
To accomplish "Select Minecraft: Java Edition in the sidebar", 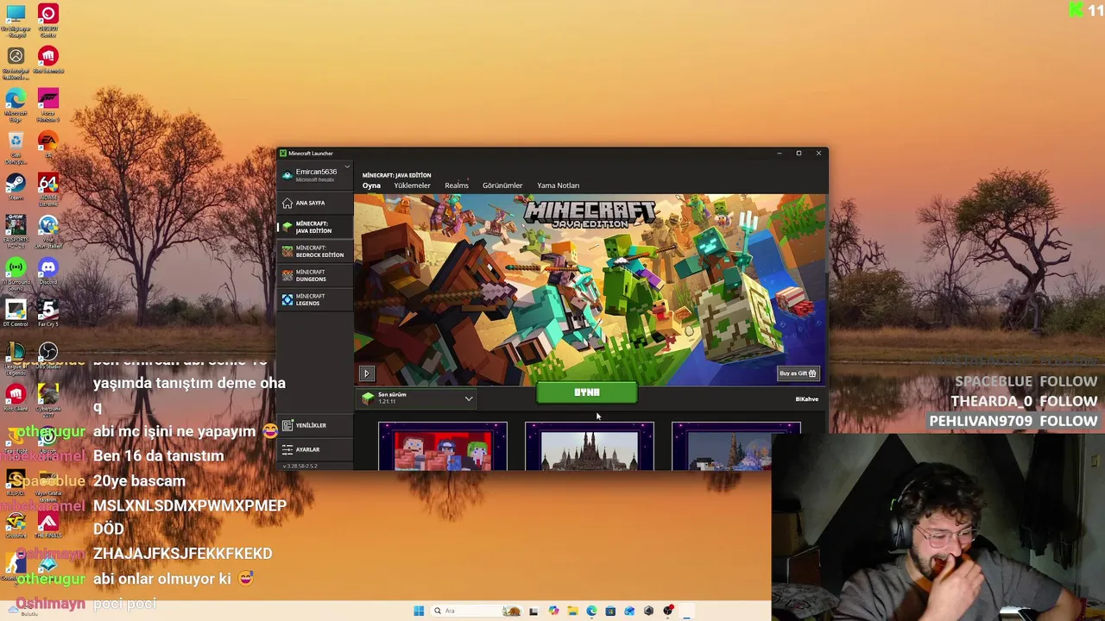I will [314, 227].
